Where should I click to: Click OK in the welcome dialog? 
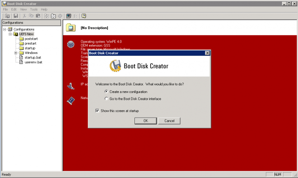click(145, 120)
